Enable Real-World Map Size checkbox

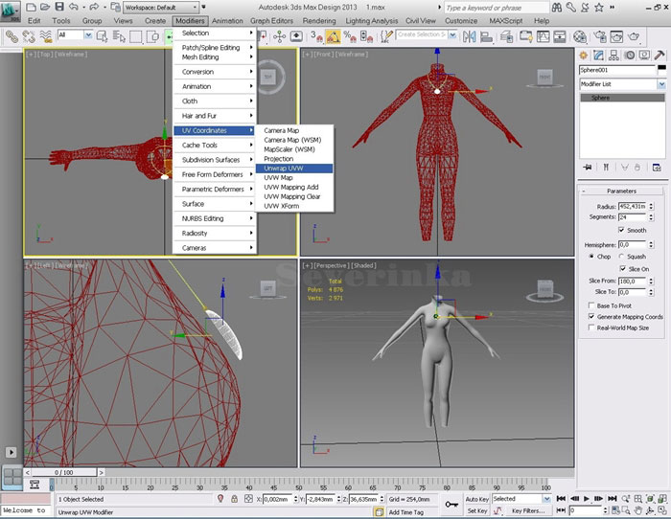point(591,327)
